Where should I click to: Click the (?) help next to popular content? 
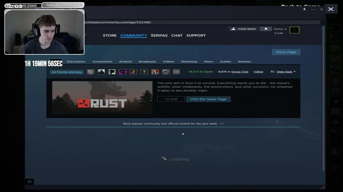click(222, 123)
